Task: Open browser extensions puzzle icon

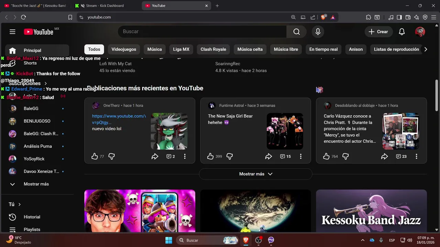Action: coord(368,17)
